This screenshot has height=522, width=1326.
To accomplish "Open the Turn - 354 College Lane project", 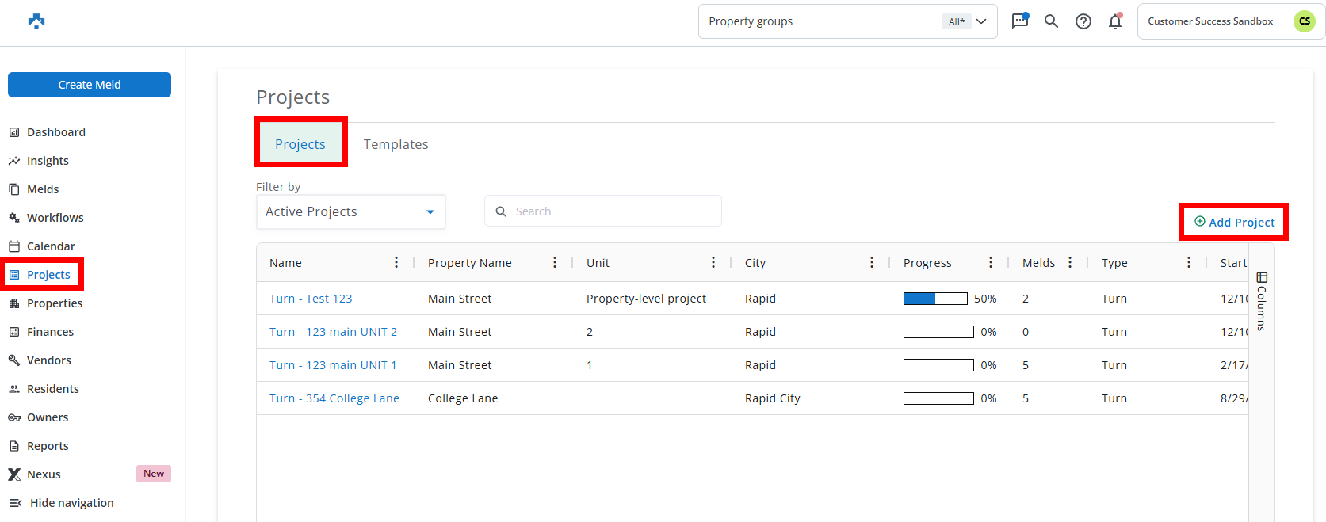I will click(x=334, y=398).
